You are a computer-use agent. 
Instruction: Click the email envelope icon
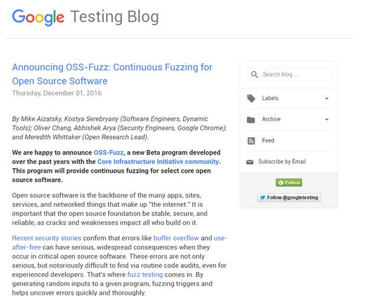[x=250, y=162]
